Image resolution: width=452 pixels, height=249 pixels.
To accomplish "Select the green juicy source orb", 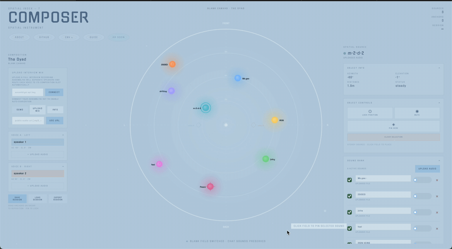I will click(266, 159).
